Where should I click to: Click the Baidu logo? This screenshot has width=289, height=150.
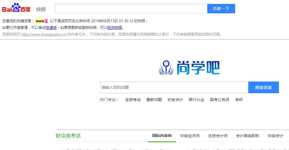click(16, 8)
